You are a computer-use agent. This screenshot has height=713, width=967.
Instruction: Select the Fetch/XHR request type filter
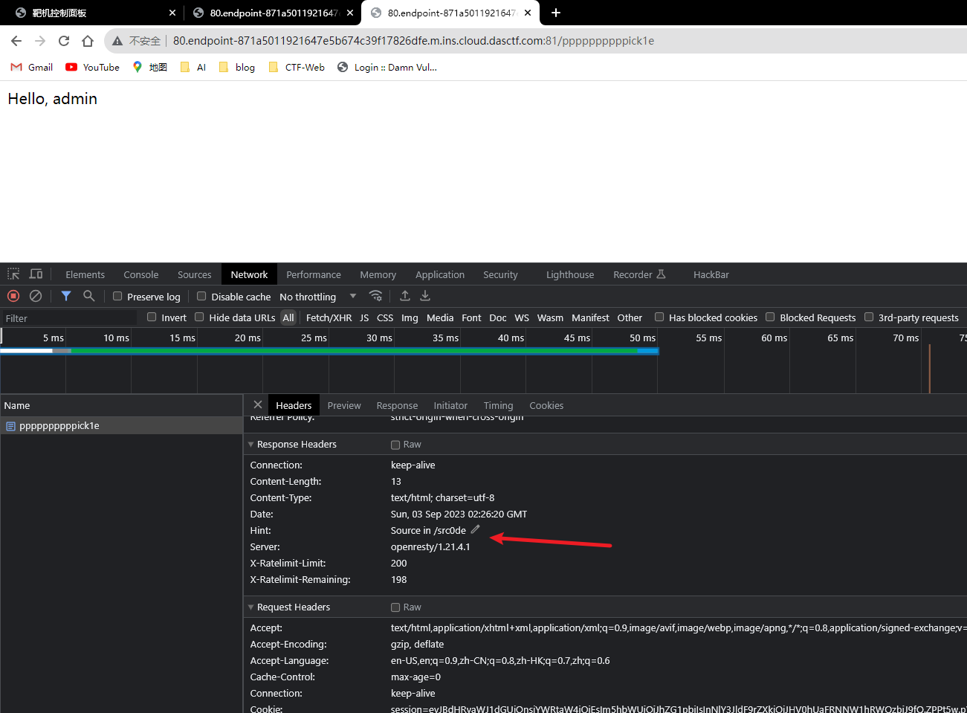pyautogui.click(x=329, y=317)
